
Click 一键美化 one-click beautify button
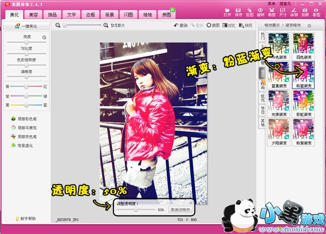26,26
